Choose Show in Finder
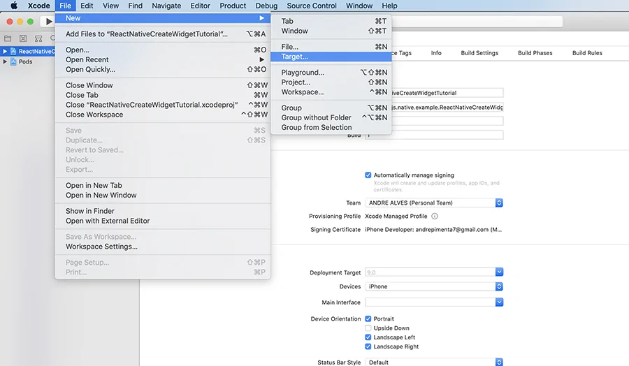The image size is (629, 366). [x=162, y=211]
